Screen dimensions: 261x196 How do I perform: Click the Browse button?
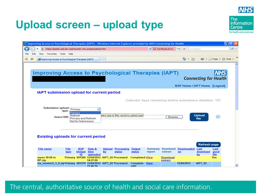[x=174, y=117]
